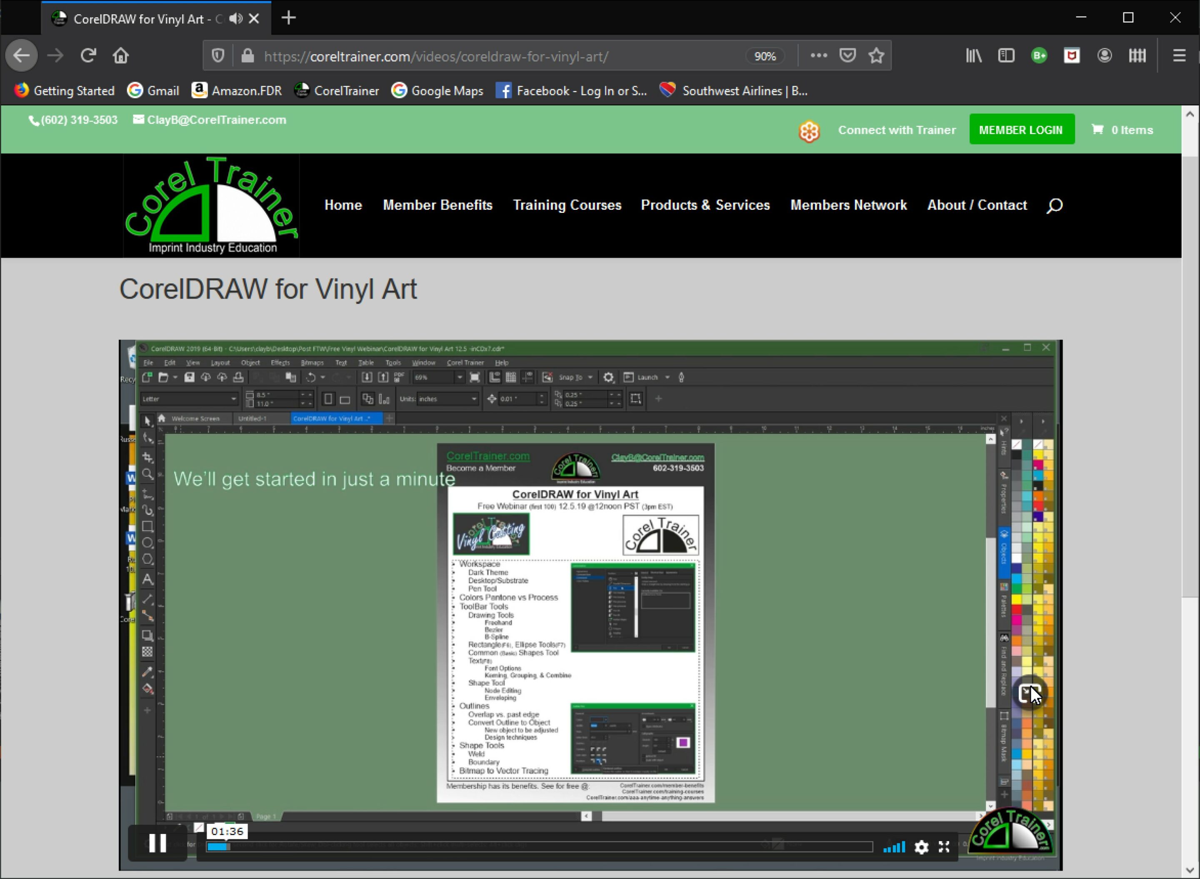
Task: Expand the Snap To dropdown in video
Action: click(590, 377)
